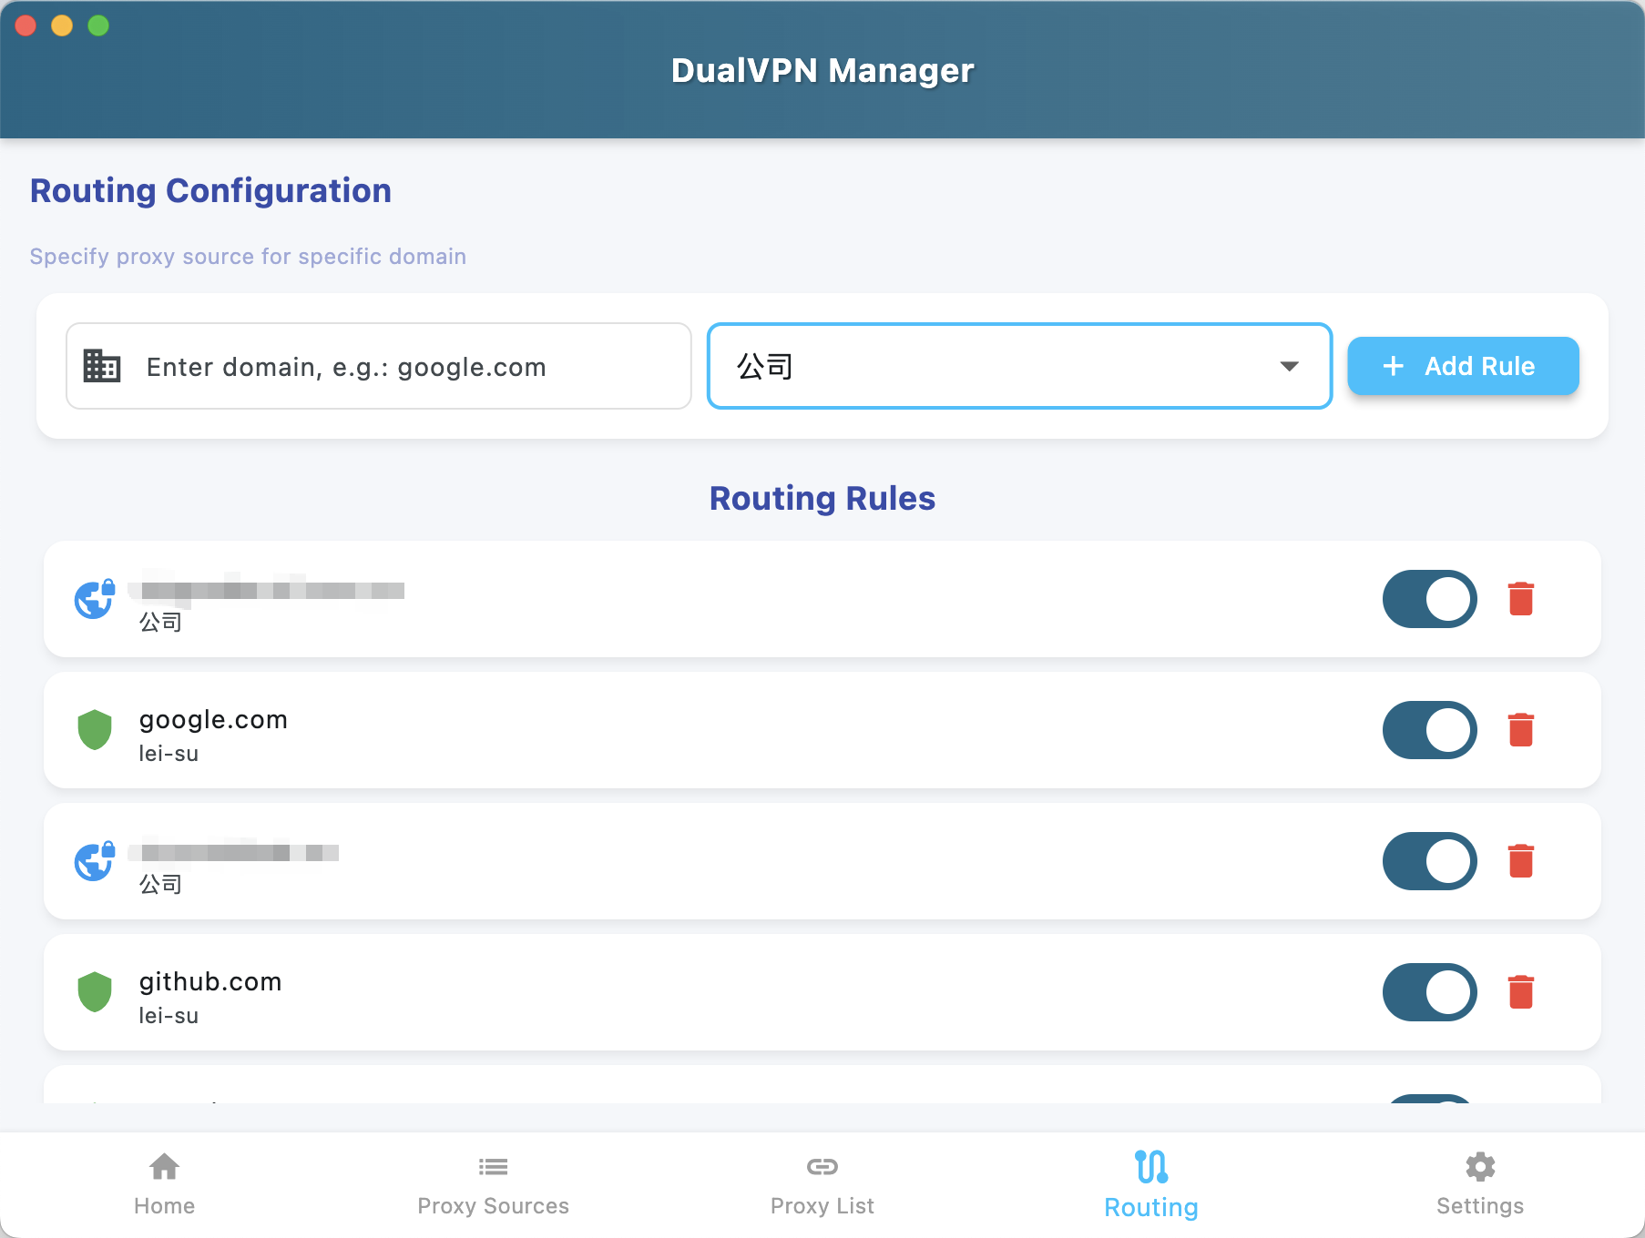Click the building icon in domain field
The image size is (1645, 1238).
click(x=102, y=366)
